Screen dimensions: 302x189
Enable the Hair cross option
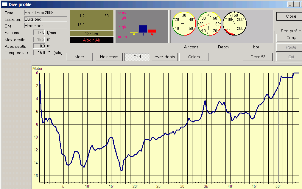click(x=109, y=57)
